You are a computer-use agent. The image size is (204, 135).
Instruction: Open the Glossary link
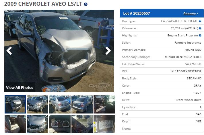click(x=189, y=13)
